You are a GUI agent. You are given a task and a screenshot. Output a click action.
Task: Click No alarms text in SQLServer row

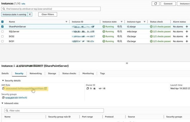178,31
